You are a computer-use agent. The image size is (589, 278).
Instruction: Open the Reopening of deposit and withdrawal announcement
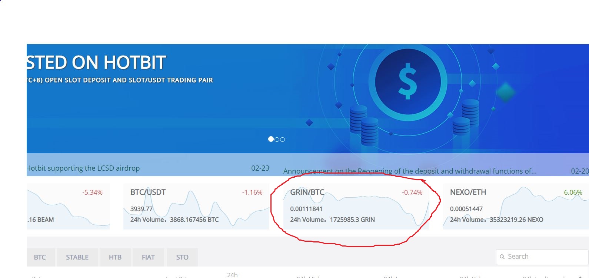pos(410,171)
